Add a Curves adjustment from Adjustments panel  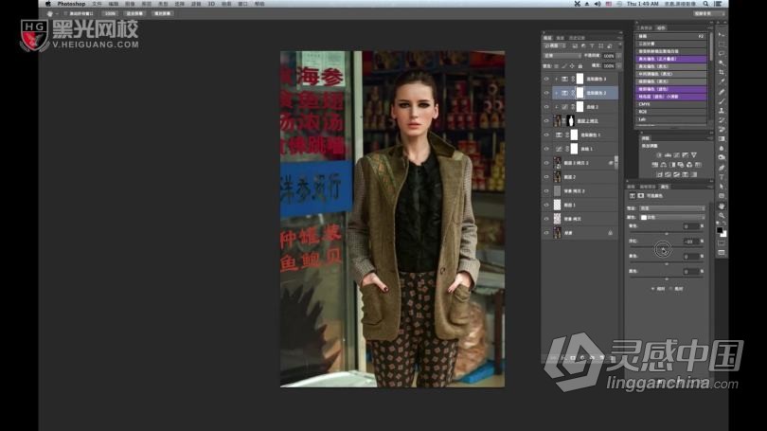click(676, 155)
